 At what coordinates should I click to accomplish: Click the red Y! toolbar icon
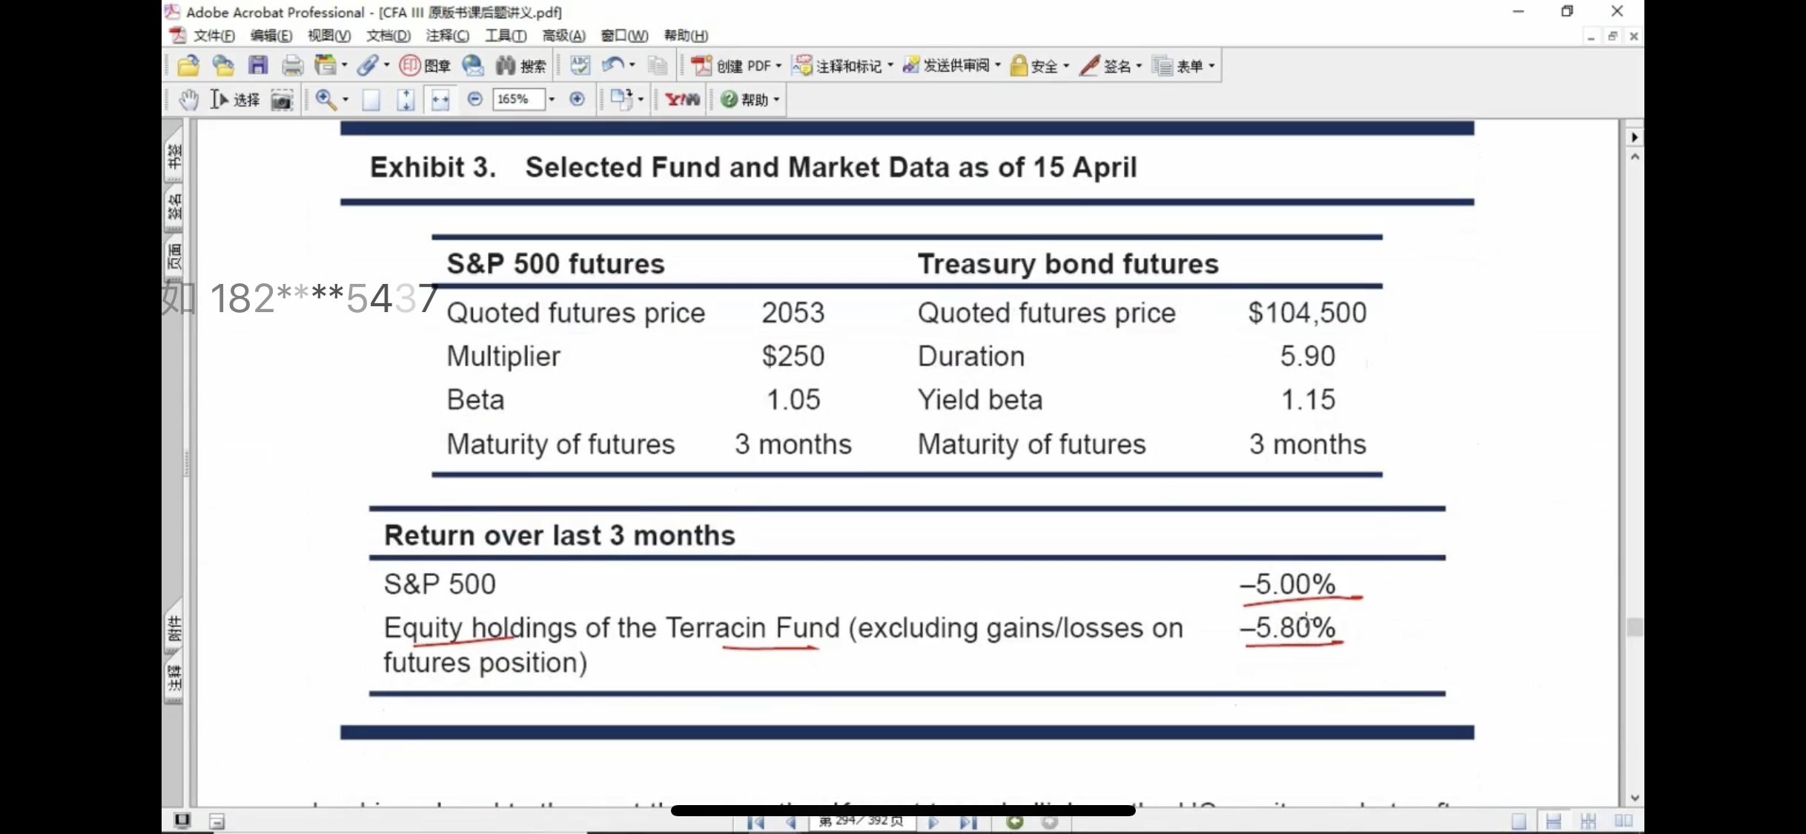point(682,99)
